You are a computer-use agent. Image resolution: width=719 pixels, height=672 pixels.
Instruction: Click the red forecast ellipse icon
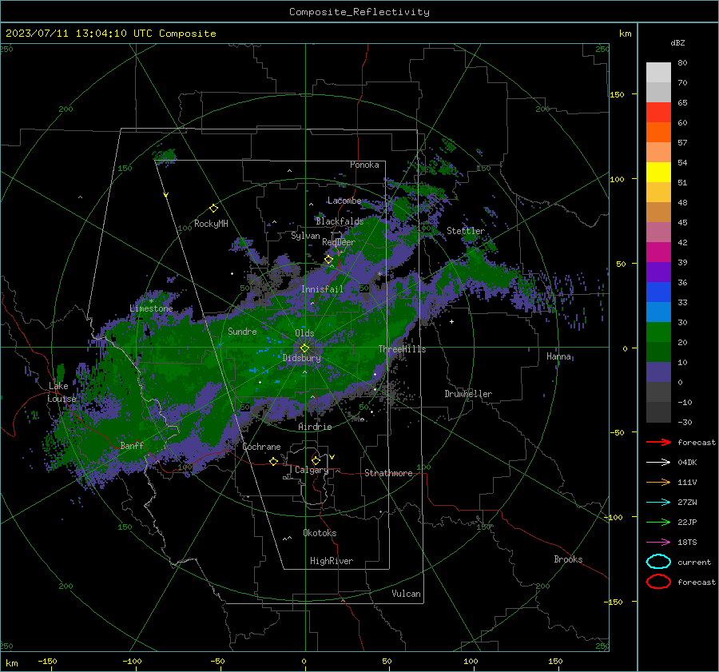pyautogui.click(x=658, y=582)
